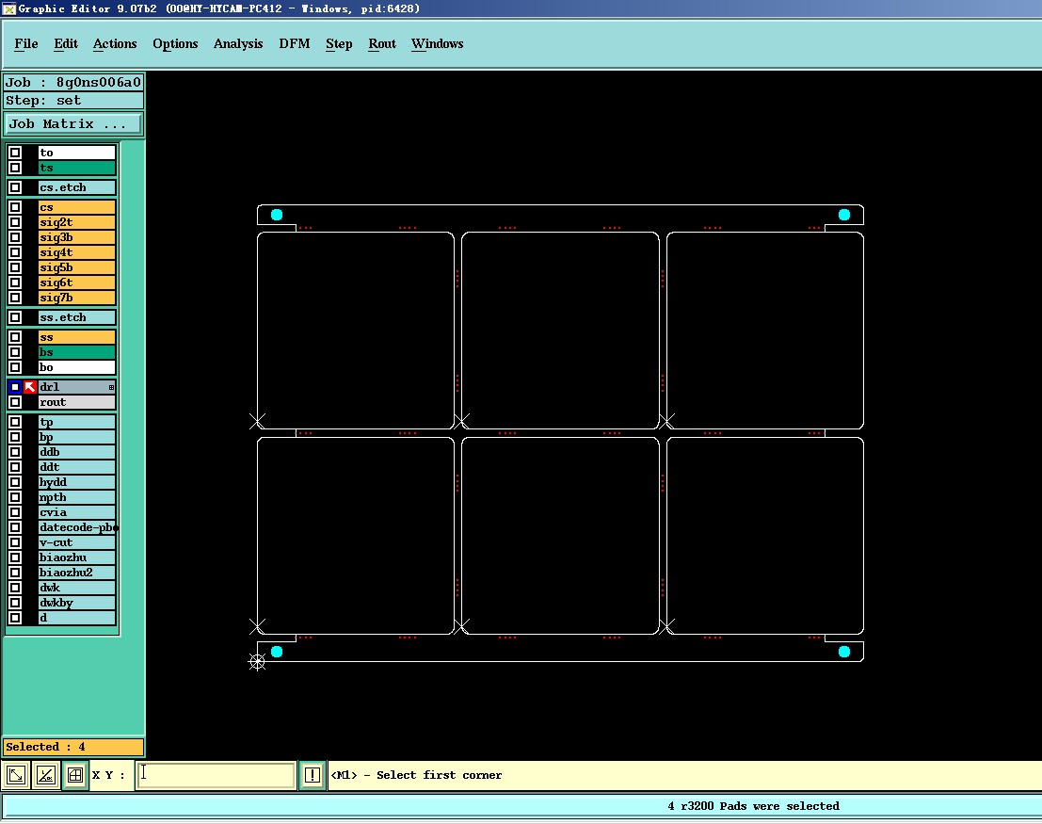Toggle display checkbox for sig6t layer
Screen dimensions: 1042x824
[x=15, y=283]
